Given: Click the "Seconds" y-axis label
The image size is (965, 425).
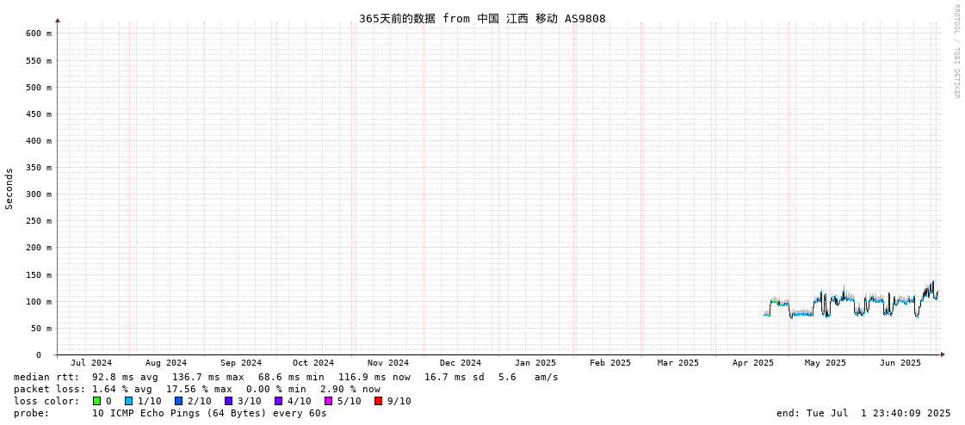Looking at the screenshot, I should (9, 188).
